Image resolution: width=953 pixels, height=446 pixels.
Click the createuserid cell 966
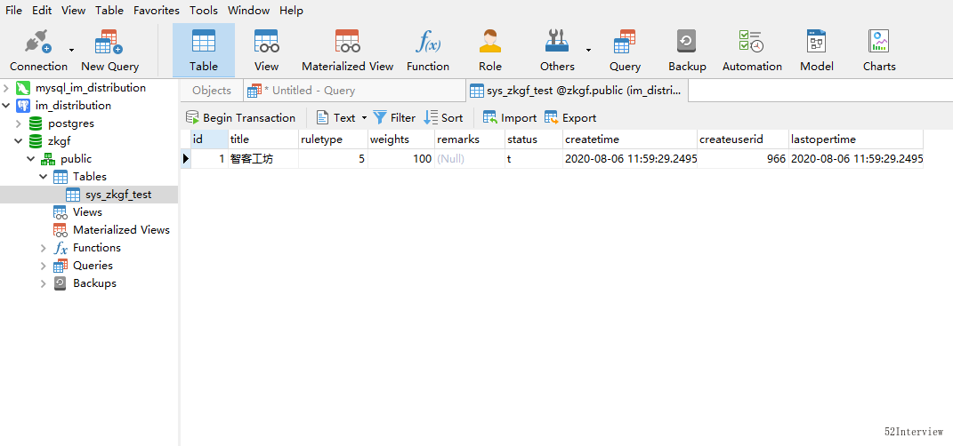743,159
